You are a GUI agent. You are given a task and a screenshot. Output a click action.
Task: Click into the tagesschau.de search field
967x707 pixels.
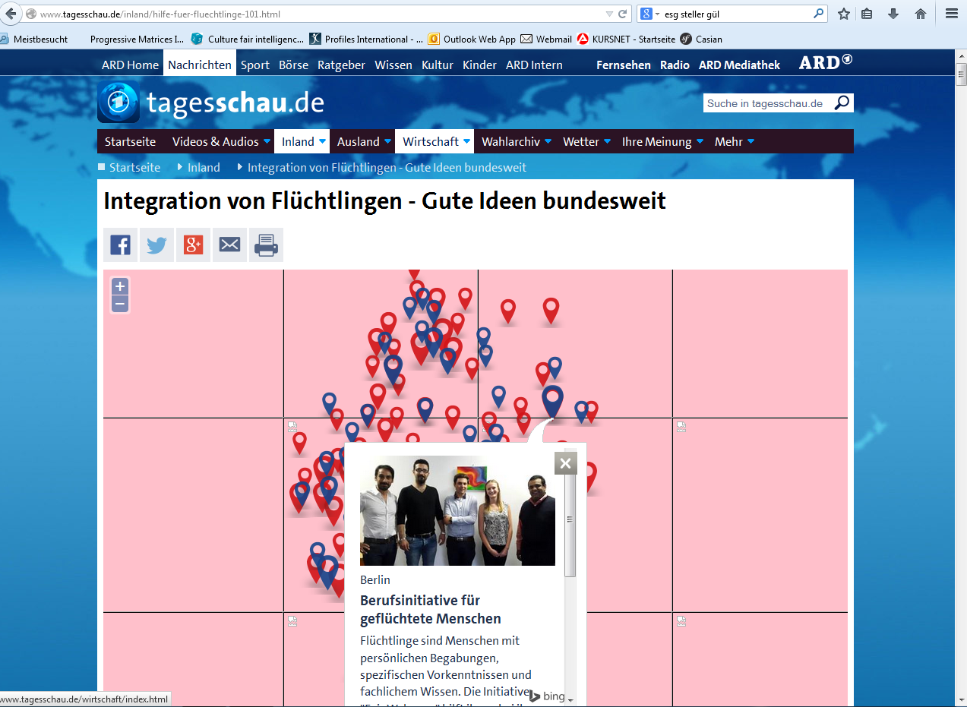766,103
